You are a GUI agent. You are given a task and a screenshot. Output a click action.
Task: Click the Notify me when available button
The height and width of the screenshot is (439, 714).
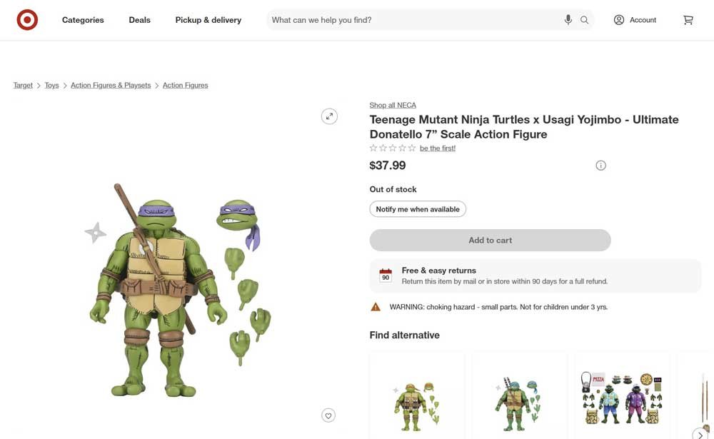[x=417, y=208]
